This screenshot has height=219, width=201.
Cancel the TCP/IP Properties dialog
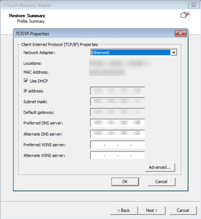[162, 182]
